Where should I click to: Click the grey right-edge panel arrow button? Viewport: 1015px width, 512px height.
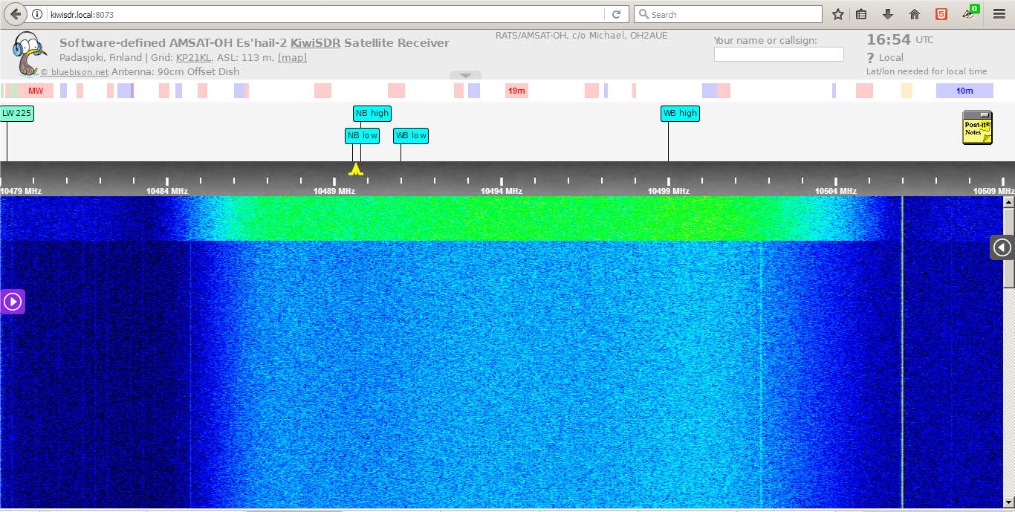(1002, 247)
